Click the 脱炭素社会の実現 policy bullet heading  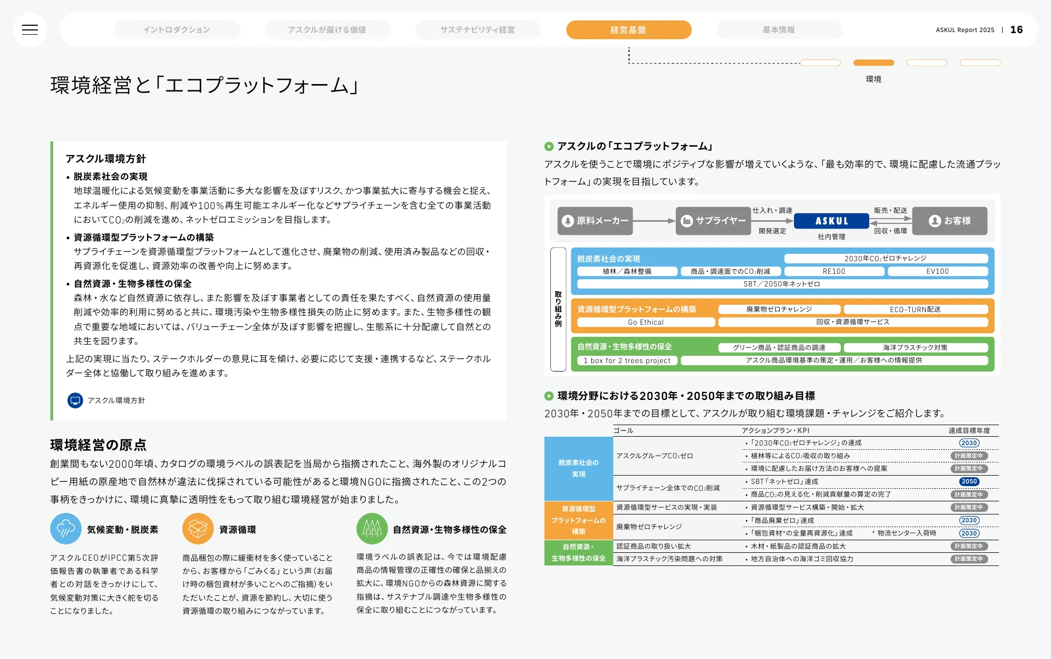click(110, 177)
